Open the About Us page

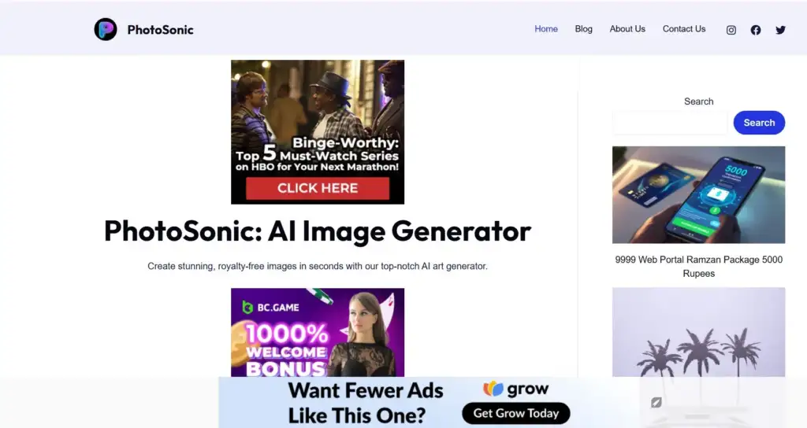pyautogui.click(x=627, y=29)
